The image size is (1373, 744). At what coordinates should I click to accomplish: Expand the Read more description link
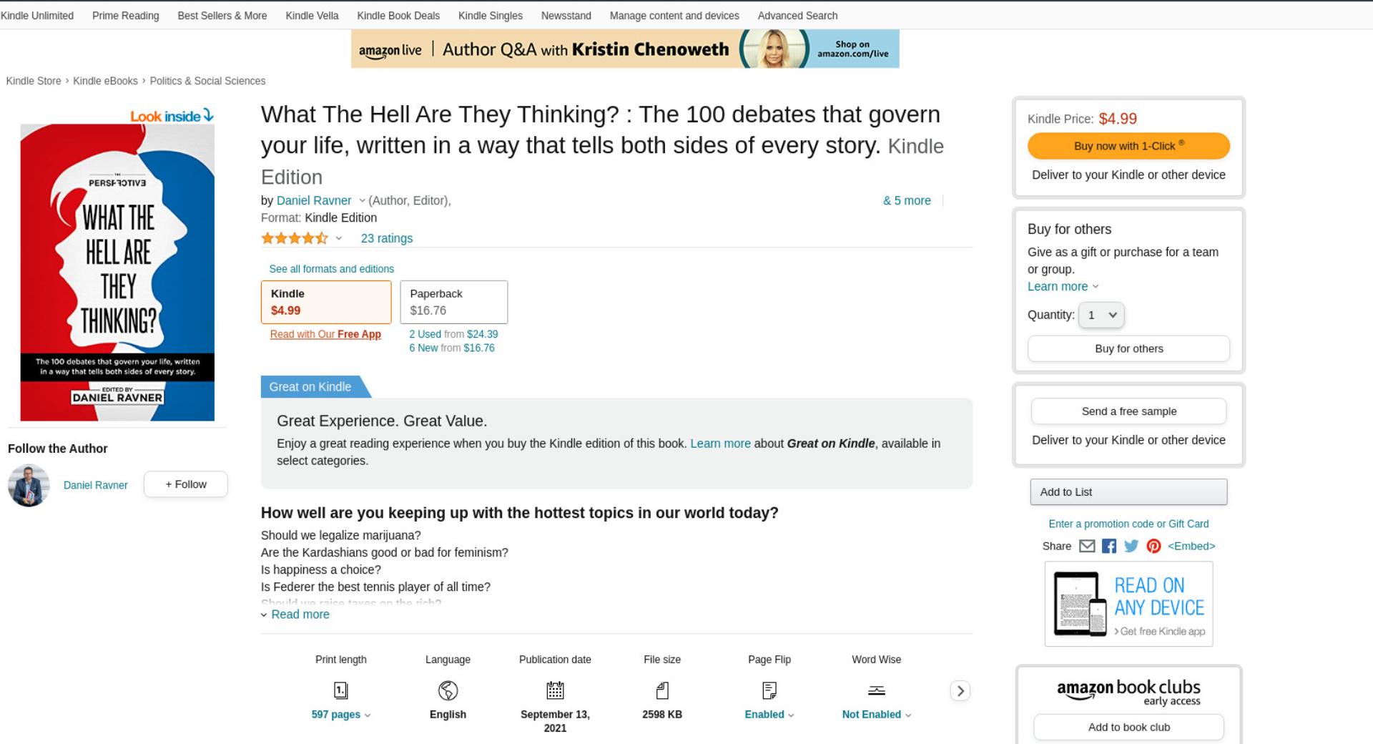tap(295, 615)
